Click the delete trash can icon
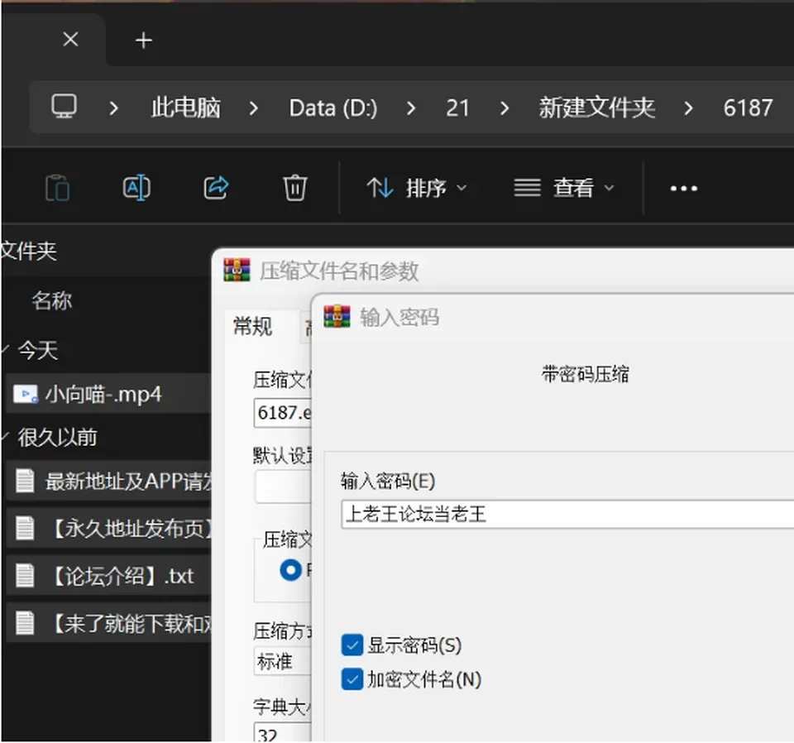 [x=294, y=189]
